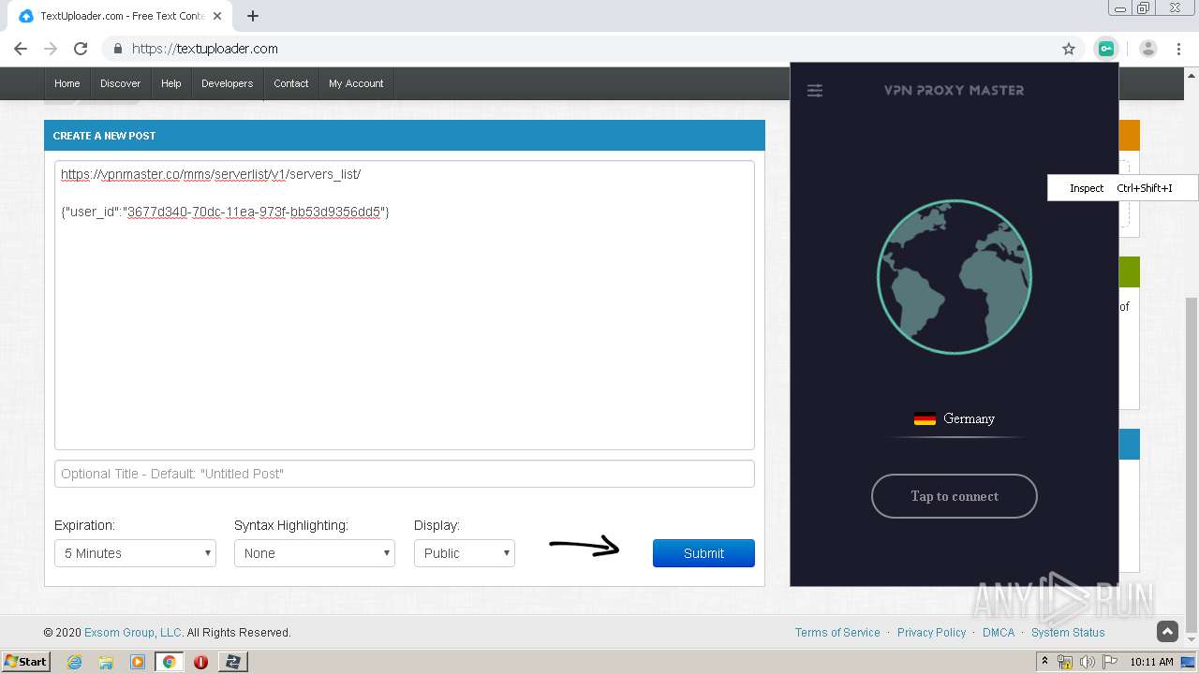1199x674 pixels.
Task: Open DMCA link
Action: 999,633
